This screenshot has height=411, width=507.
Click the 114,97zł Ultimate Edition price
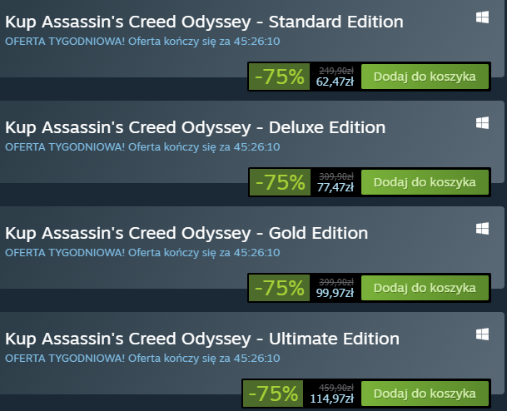point(332,399)
